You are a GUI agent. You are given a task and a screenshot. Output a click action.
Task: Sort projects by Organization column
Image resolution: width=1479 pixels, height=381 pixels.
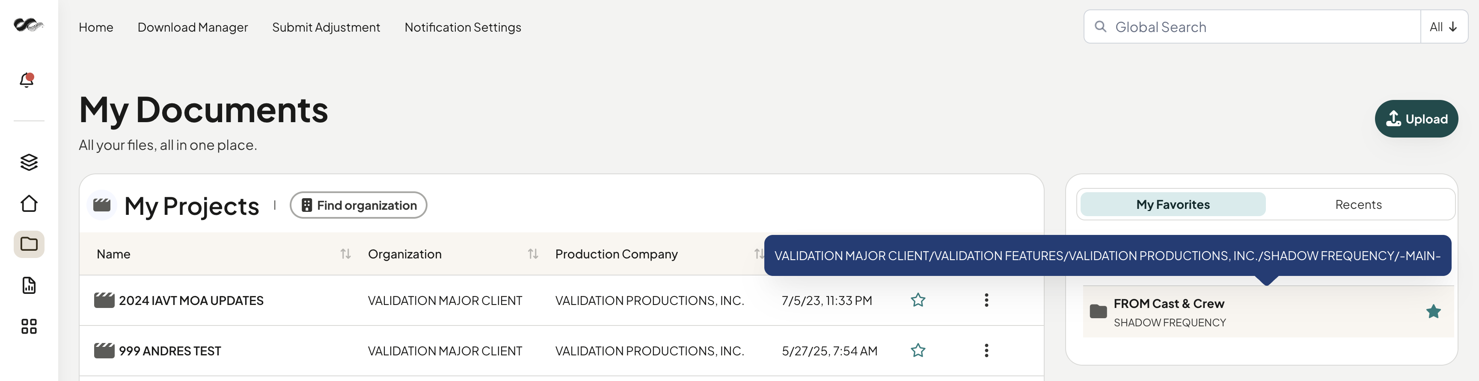(533, 254)
